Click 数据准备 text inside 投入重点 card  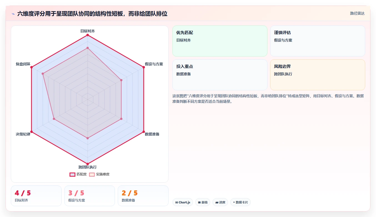click(184, 74)
